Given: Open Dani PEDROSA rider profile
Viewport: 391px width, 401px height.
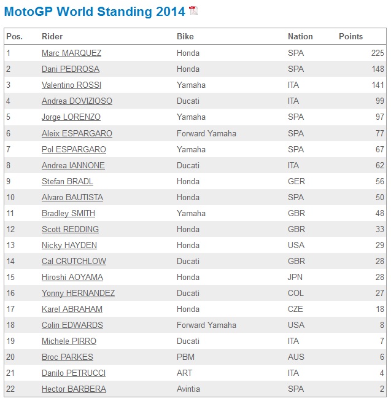Looking at the screenshot, I should (x=71, y=69).
